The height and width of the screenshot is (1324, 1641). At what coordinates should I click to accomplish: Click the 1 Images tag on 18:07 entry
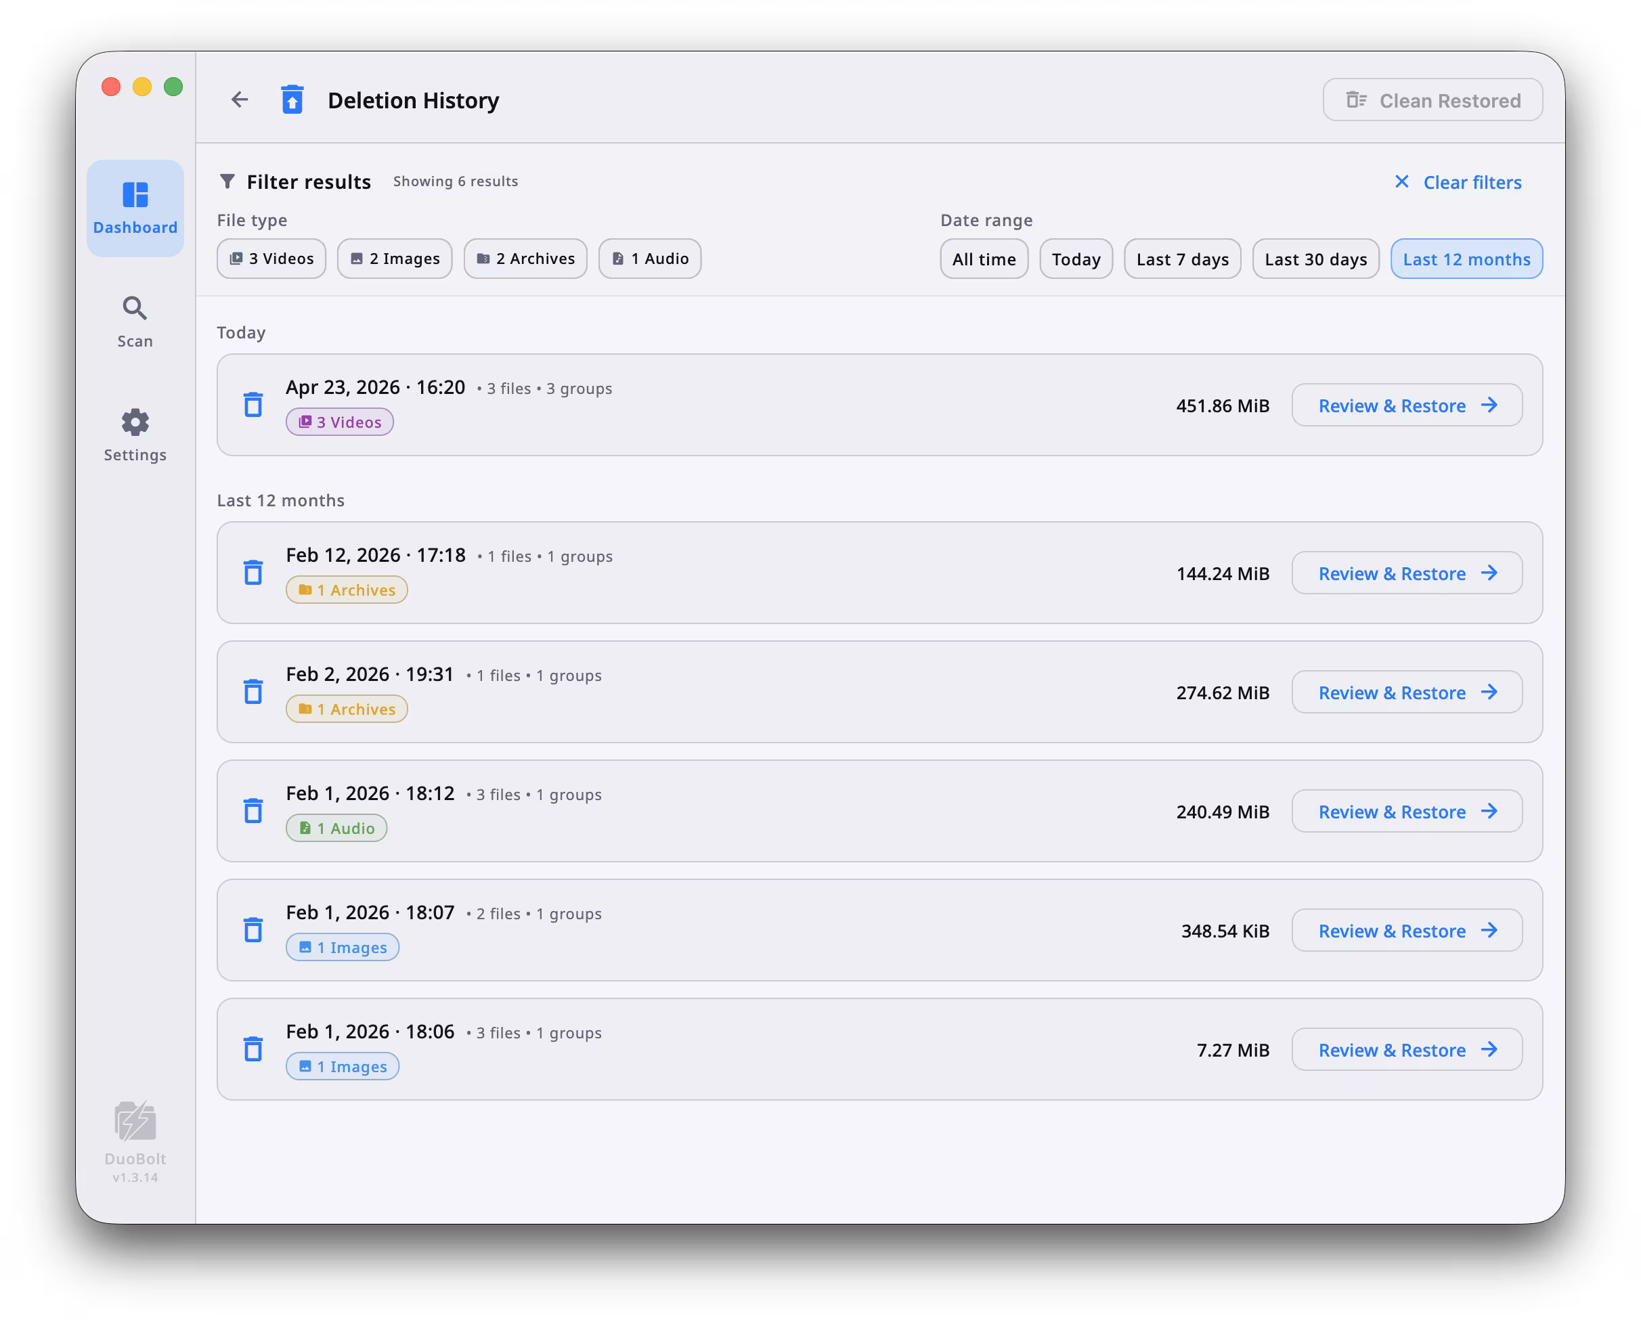coord(343,946)
